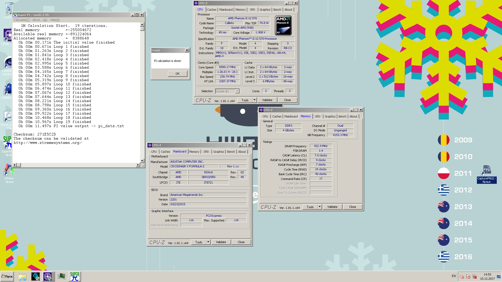Click Super PI horizontal scrollbar right arrow

click(138, 165)
